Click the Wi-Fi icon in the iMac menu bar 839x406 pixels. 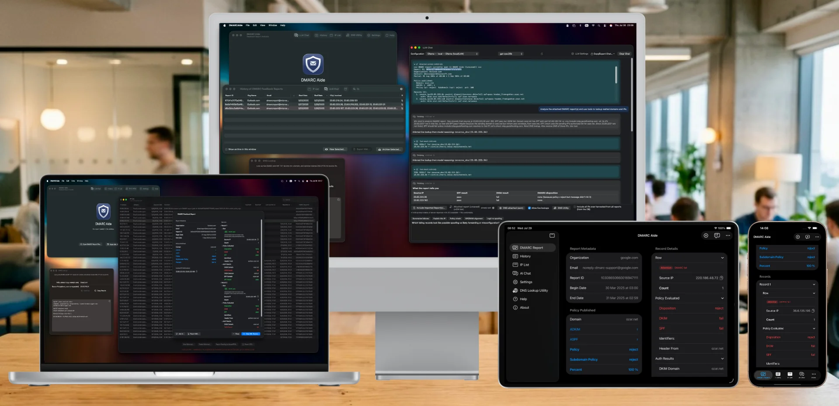coord(593,25)
